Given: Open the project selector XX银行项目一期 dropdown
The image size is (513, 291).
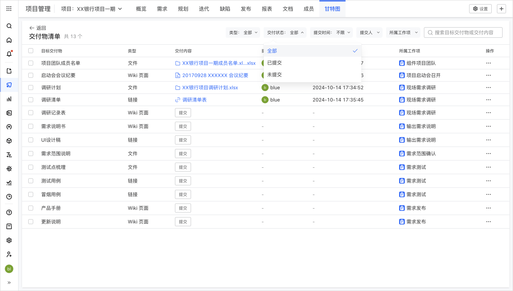Looking at the screenshot, I should tap(91, 9).
